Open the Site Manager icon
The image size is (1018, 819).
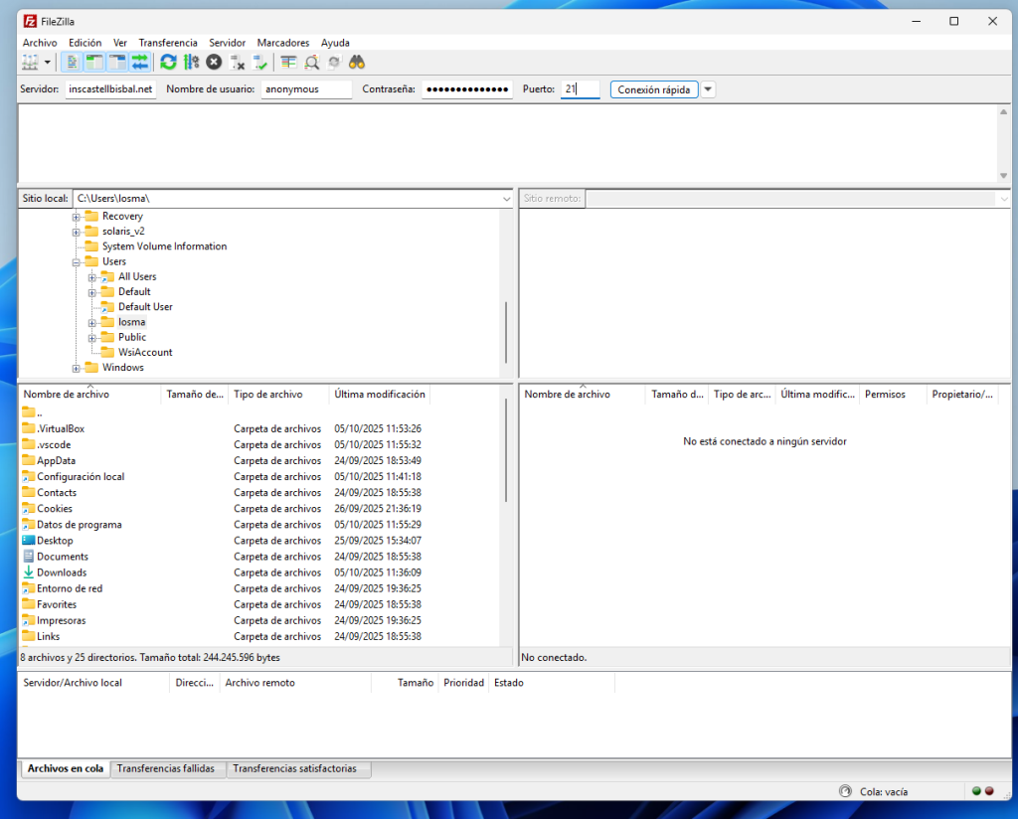coord(29,63)
